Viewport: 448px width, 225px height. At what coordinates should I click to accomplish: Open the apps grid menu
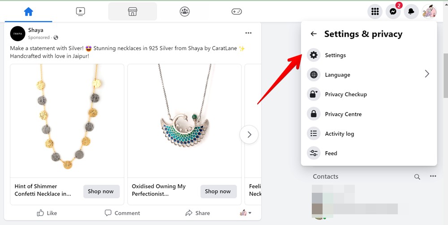pos(375,12)
